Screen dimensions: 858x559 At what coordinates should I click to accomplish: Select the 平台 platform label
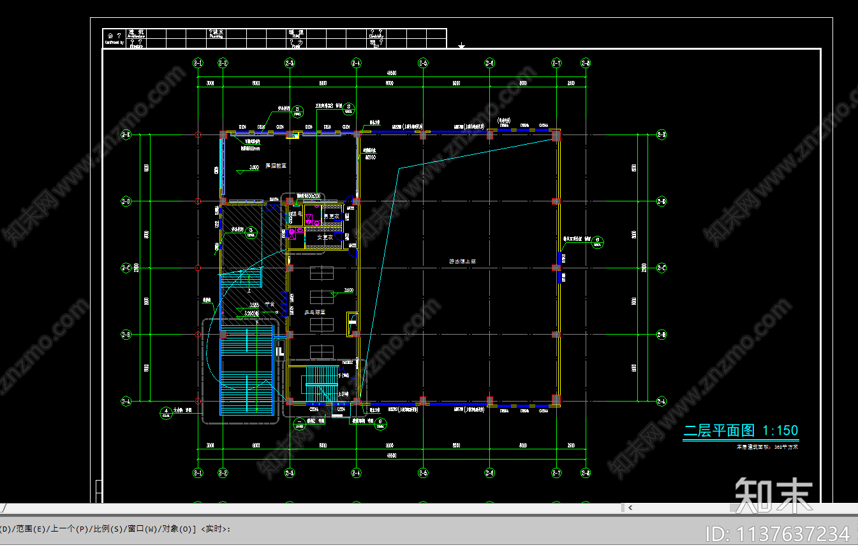click(x=269, y=304)
